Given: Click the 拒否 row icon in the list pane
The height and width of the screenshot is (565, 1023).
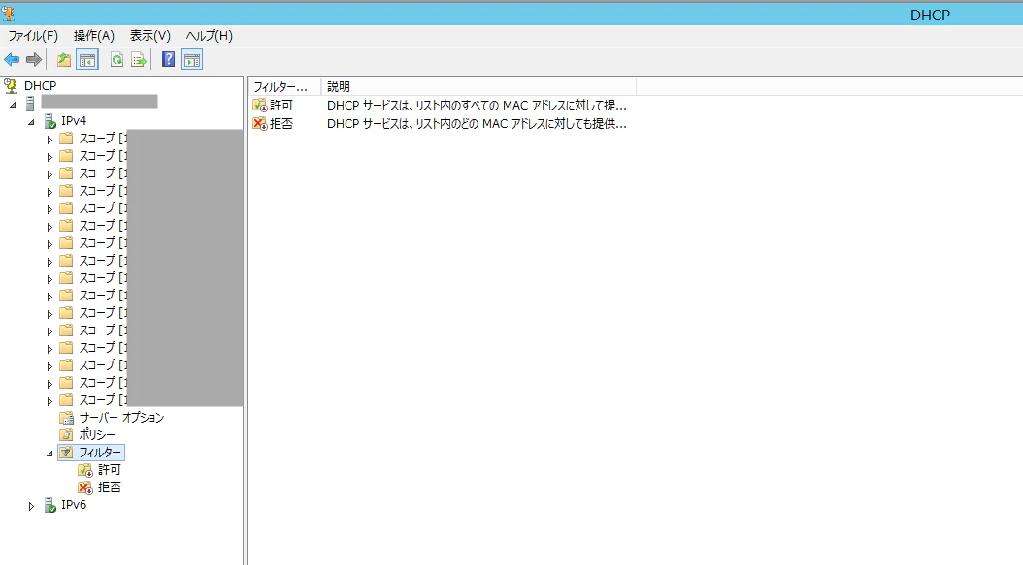Looking at the screenshot, I should click(260, 124).
